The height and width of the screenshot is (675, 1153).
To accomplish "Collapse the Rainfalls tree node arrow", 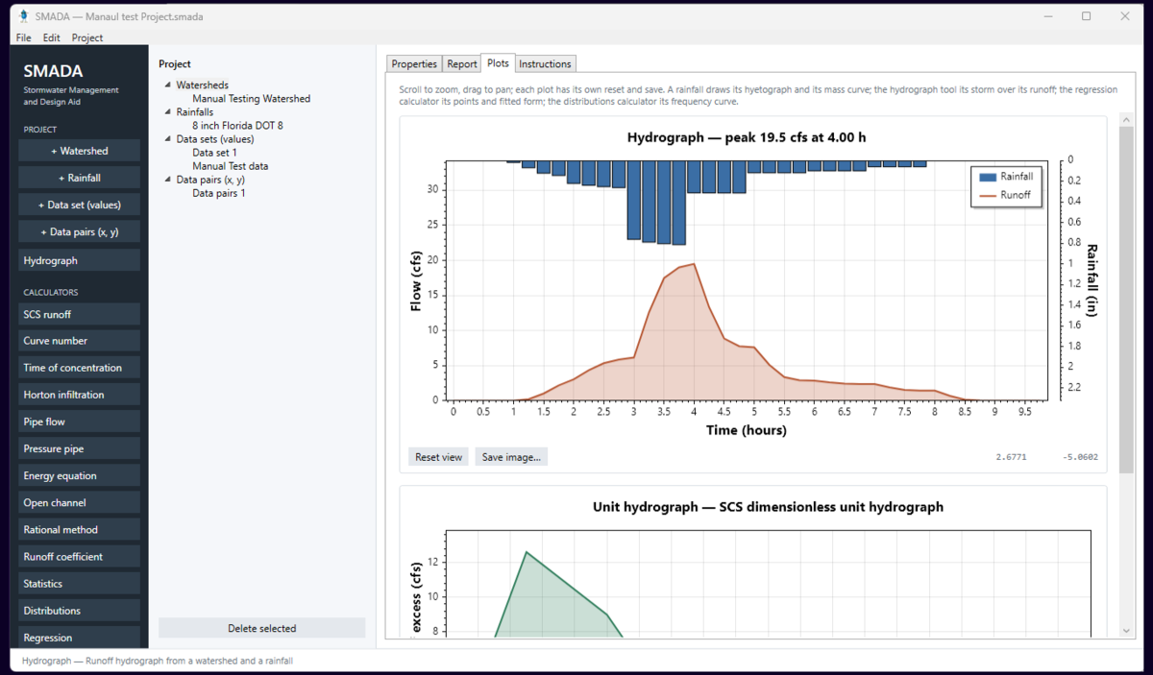I will click(x=167, y=112).
